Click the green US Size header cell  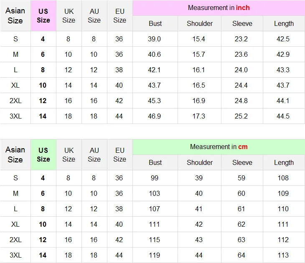tap(43, 154)
